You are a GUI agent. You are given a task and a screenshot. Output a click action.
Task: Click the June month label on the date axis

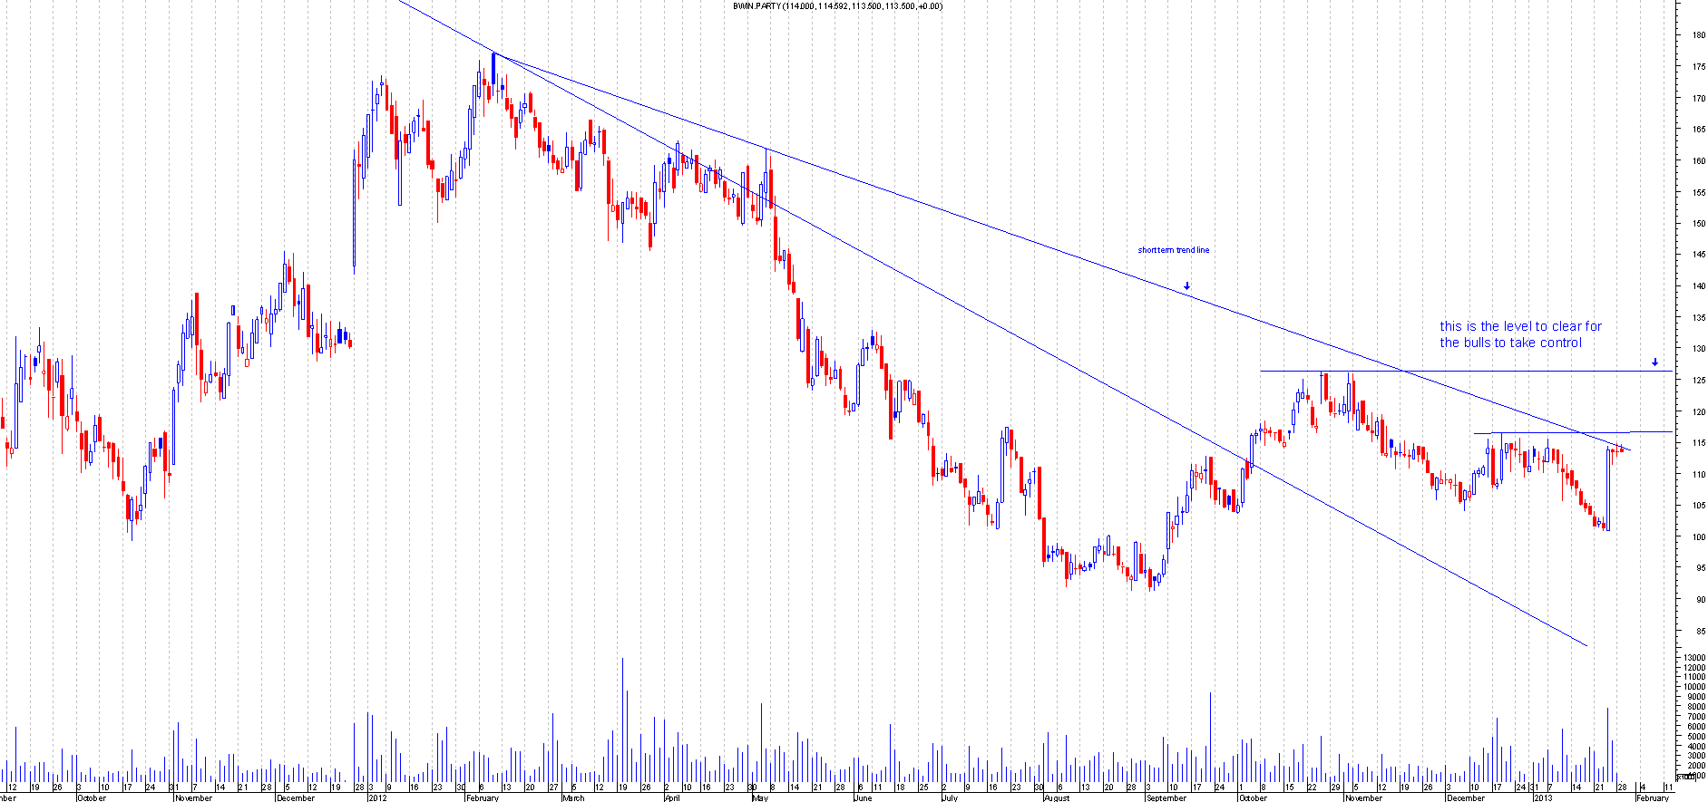coord(863,797)
